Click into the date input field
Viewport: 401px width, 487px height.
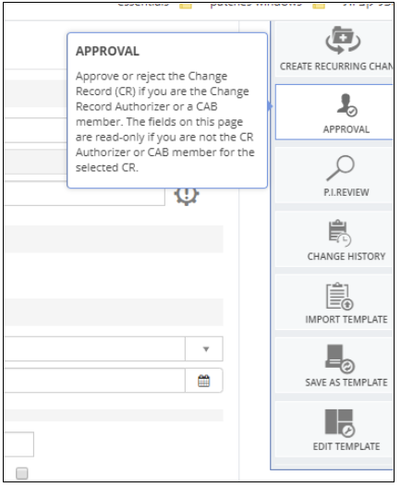click(x=95, y=381)
